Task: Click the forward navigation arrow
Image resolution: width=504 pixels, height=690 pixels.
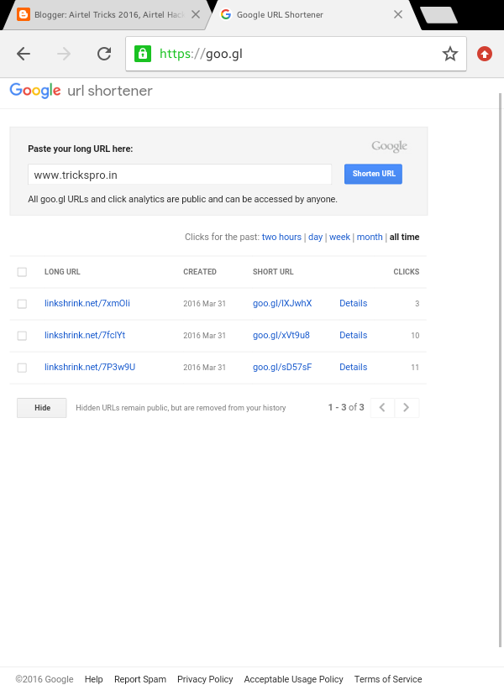Action: (64, 53)
